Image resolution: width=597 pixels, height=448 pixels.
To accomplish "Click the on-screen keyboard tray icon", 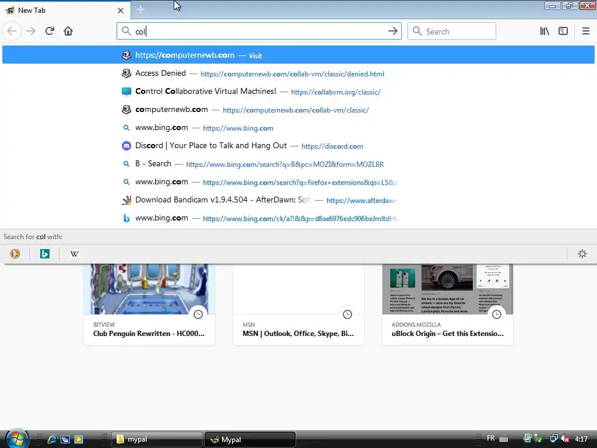I will pyautogui.click(x=503, y=439).
